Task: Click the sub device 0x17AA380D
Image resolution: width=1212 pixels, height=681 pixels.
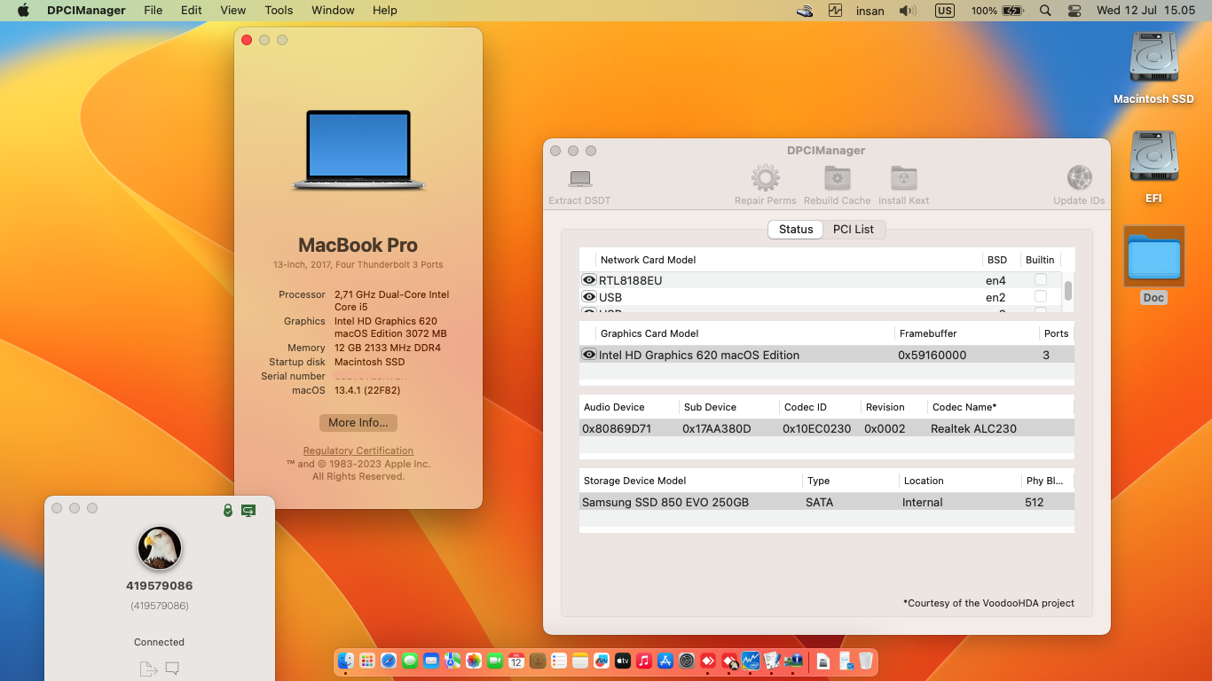Action: tap(717, 428)
